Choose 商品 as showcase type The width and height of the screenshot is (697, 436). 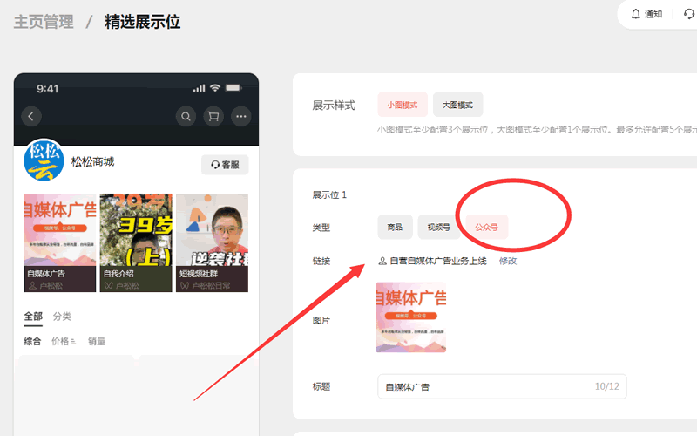pos(396,227)
